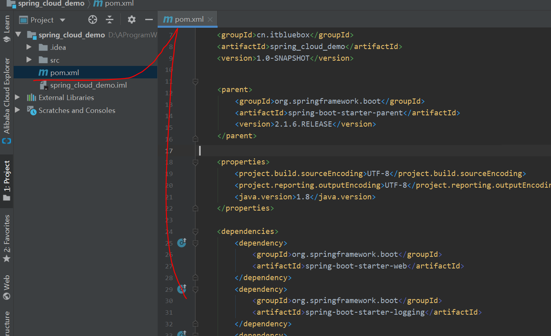Open Project panel settings gear
This screenshot has width=551, height=336.
132,20
